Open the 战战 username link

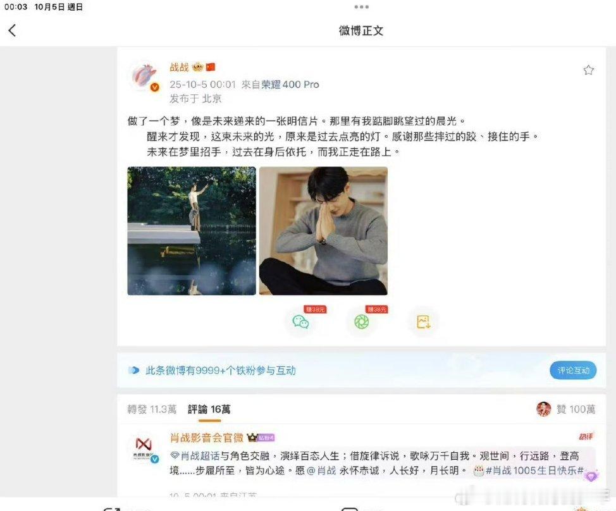tap(179, 67)
